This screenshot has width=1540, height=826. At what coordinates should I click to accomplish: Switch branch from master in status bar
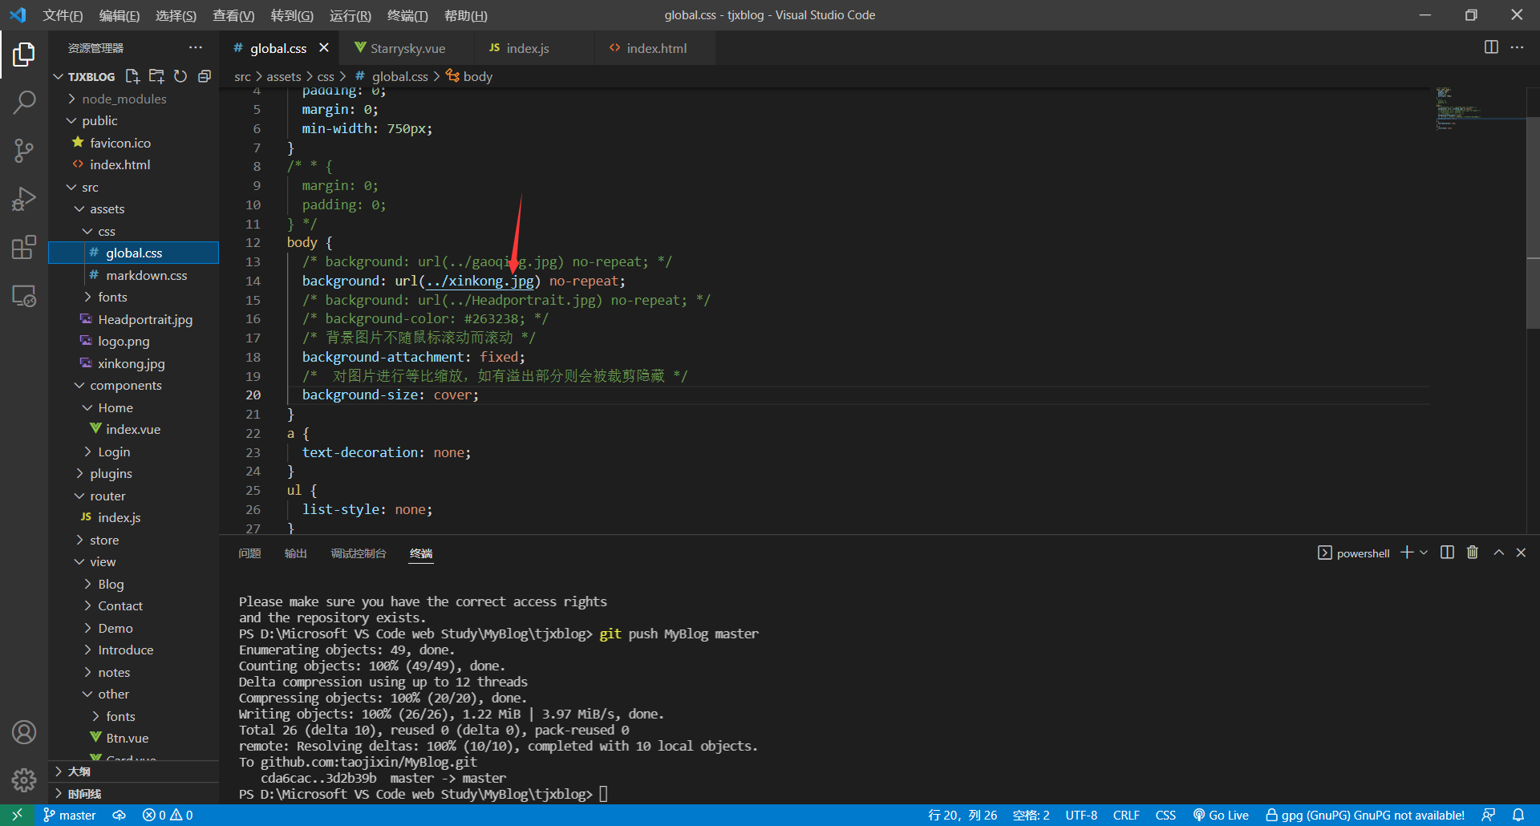click(x=69, y=815)
